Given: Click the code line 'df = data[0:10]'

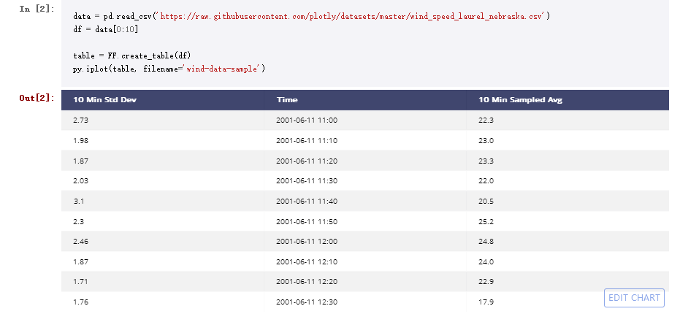Looking at the screenshot, I should point(105,29).
